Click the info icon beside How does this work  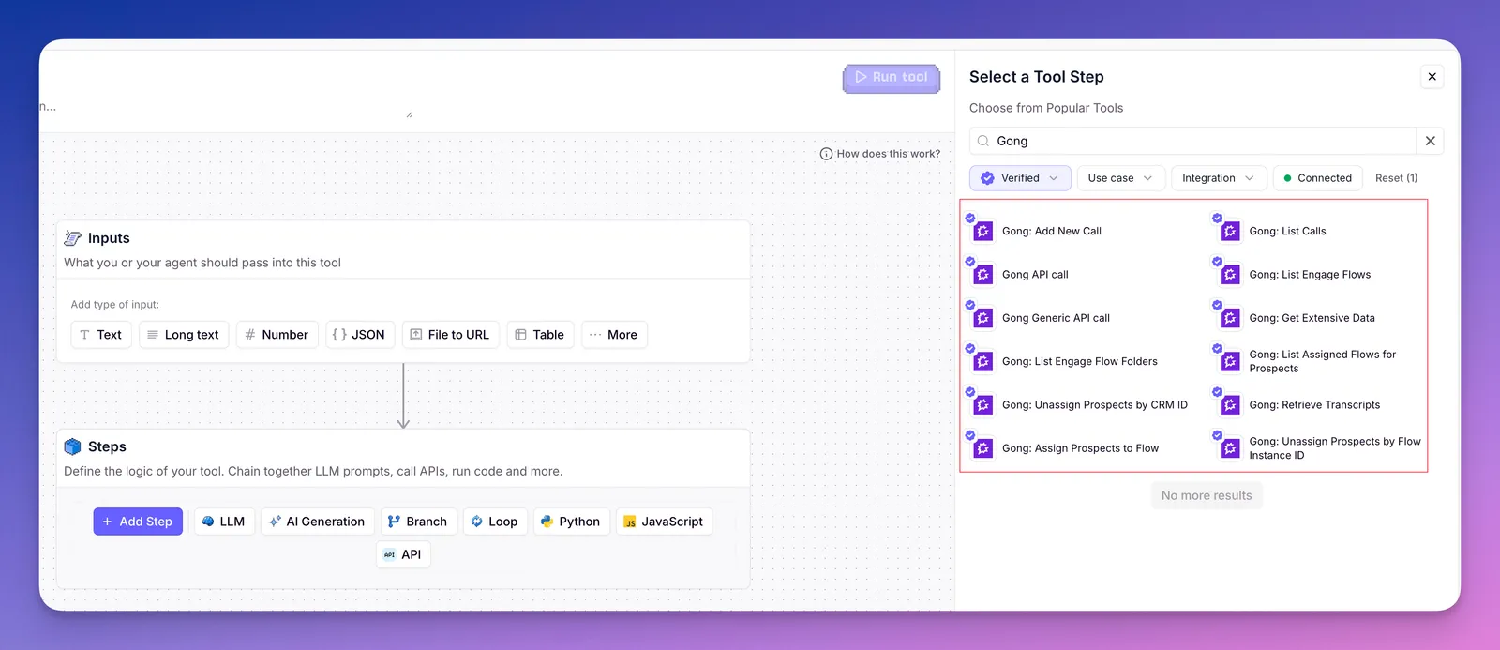click(826, 154)
